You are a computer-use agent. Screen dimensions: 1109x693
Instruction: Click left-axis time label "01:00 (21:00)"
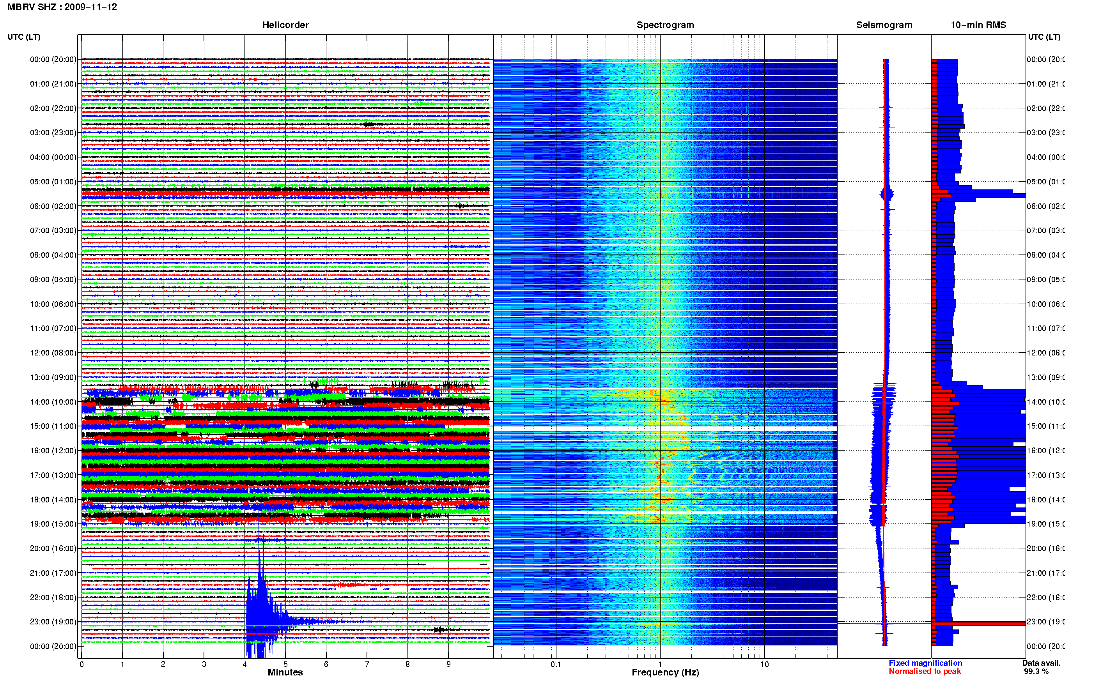tap(53, 84)
